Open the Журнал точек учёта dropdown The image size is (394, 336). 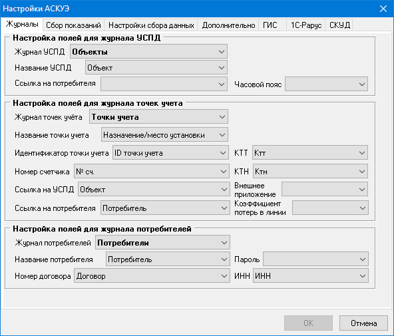(158, 116)
